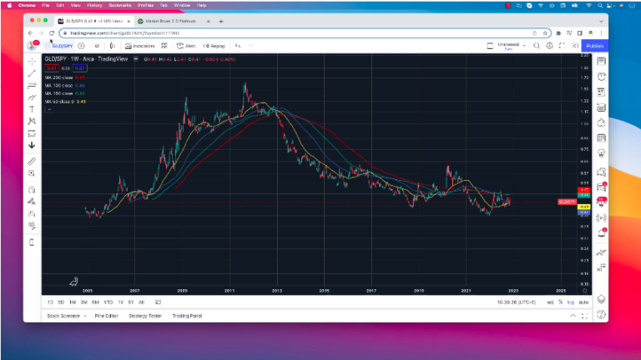
Task: Open the alerts clock icon in right sidebar
Action: (x=601, y=76)
